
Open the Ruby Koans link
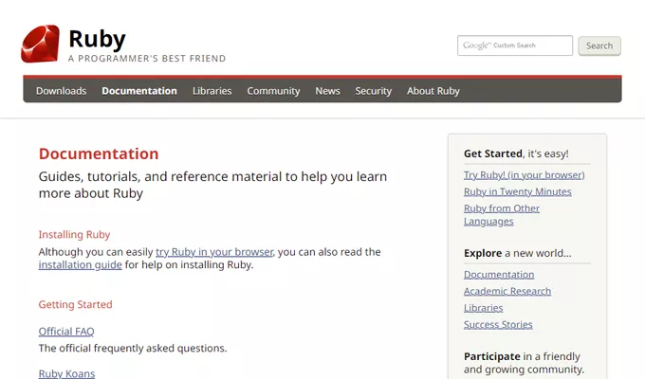[66, 373]
